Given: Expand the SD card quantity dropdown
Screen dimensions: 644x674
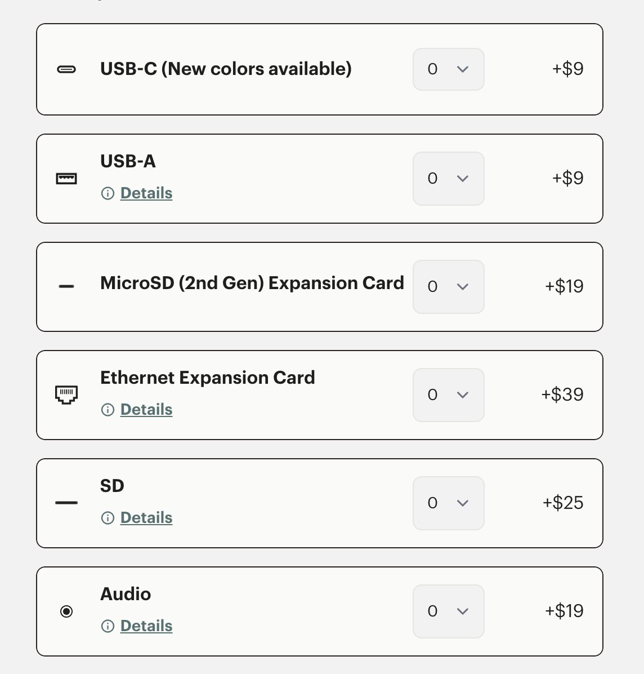Looking at the screenshot, I should [449, 503].
